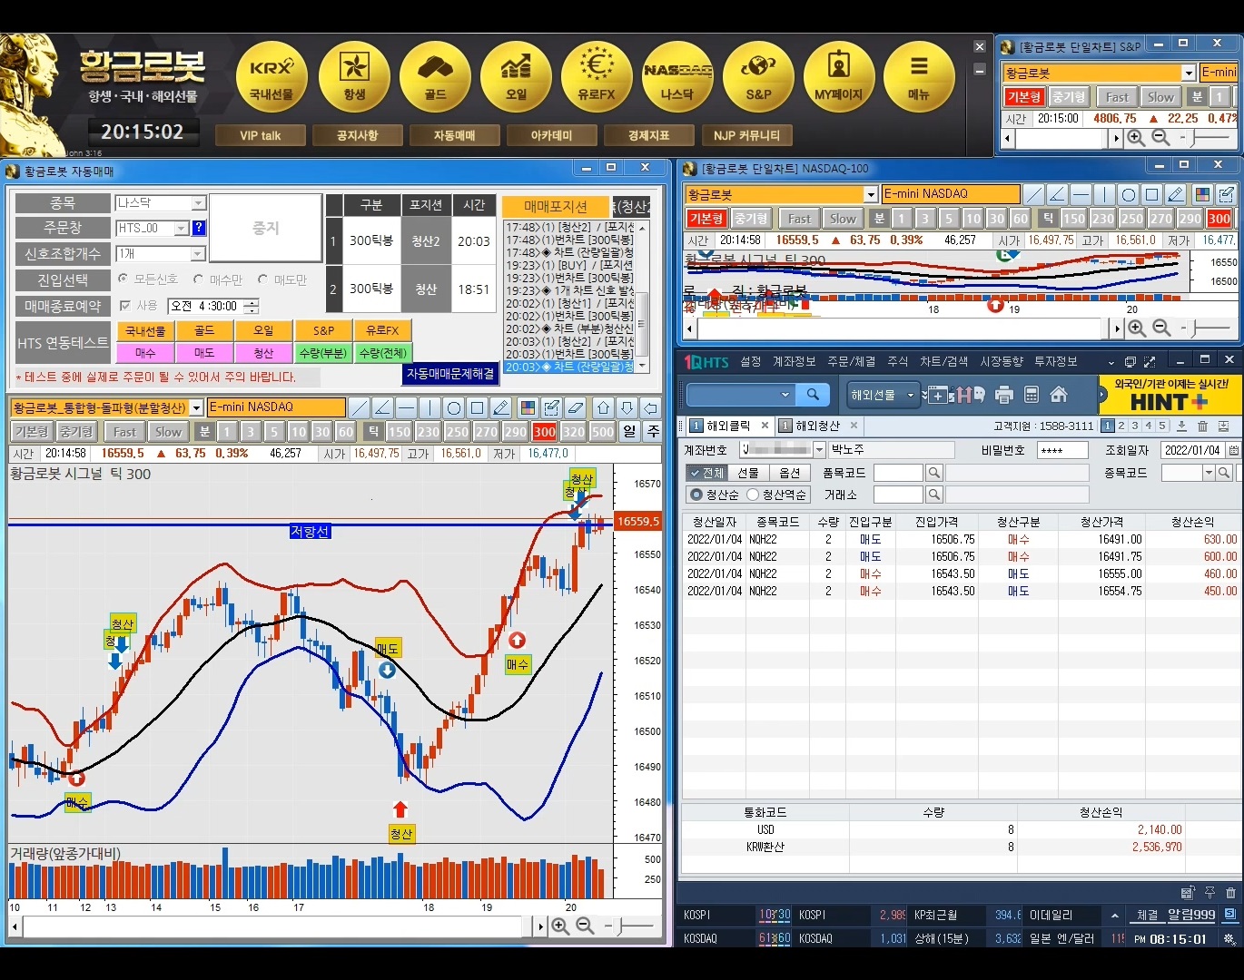The height and width of the screenshot is (980, 1244).
Task: Select the 매도만 radio button
Action: (x=262, y=279)
